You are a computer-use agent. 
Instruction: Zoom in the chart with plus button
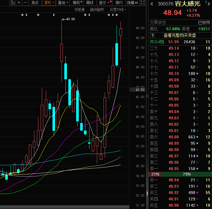[19, 3]
